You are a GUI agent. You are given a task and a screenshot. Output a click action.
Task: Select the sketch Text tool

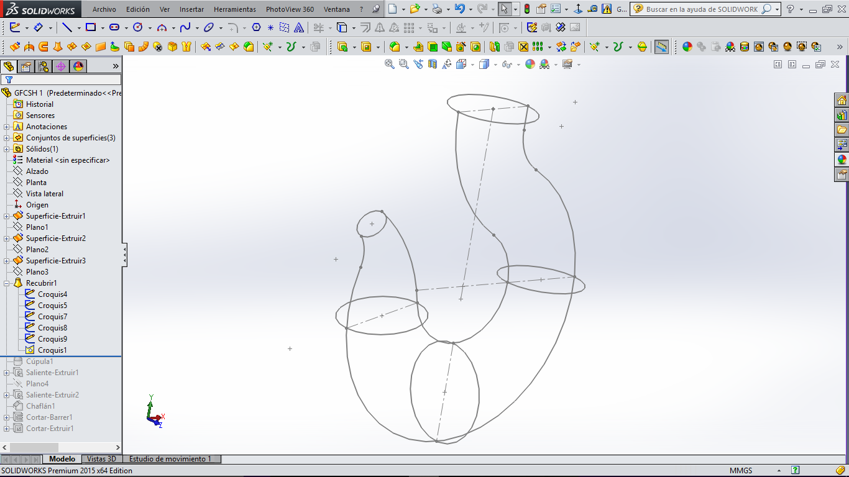pos(299,27)
